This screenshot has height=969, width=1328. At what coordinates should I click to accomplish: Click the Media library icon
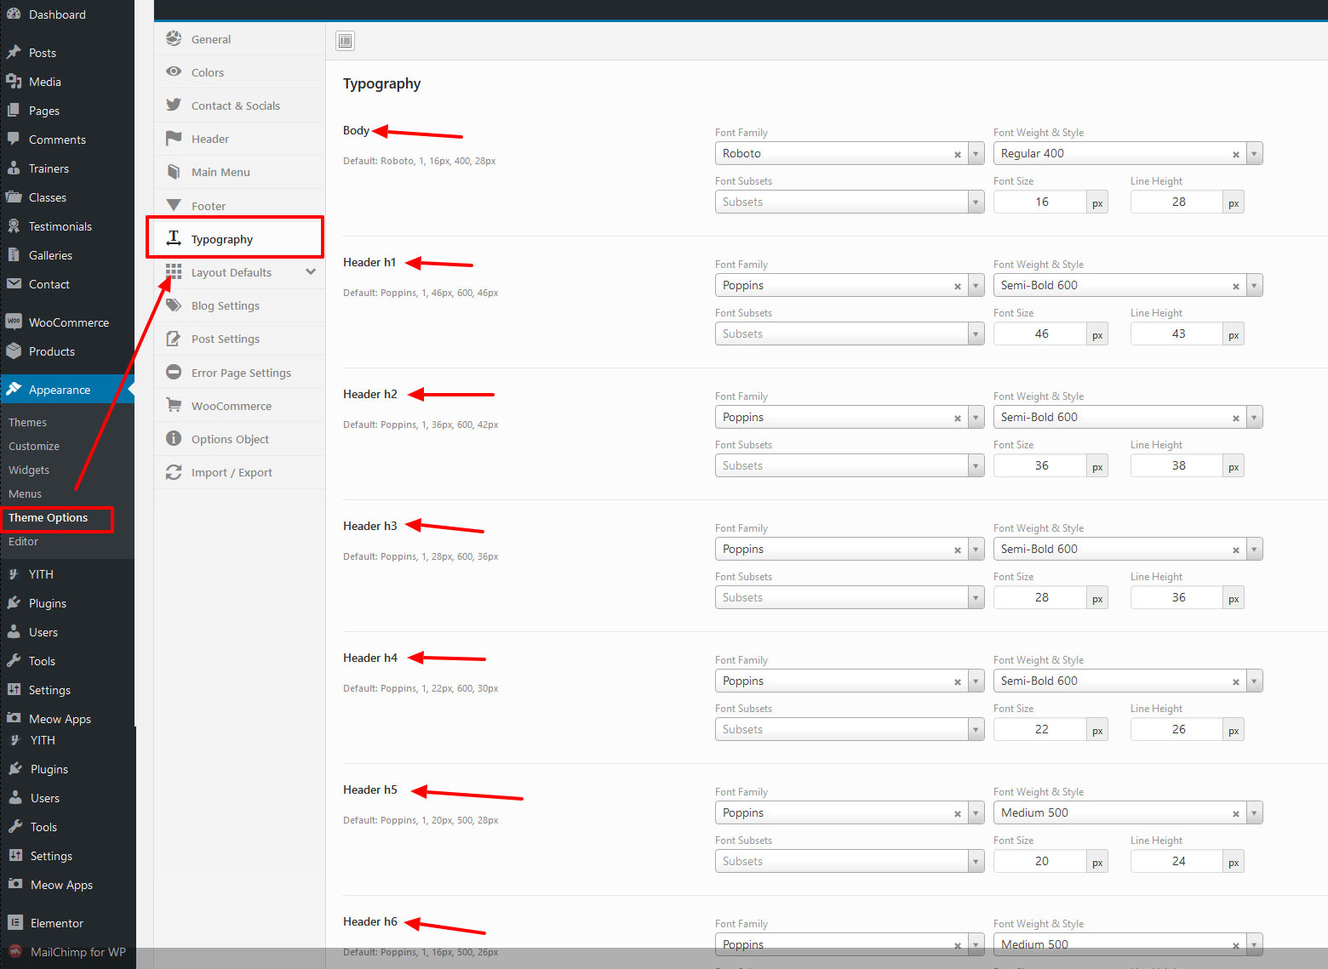pos(14,82)
